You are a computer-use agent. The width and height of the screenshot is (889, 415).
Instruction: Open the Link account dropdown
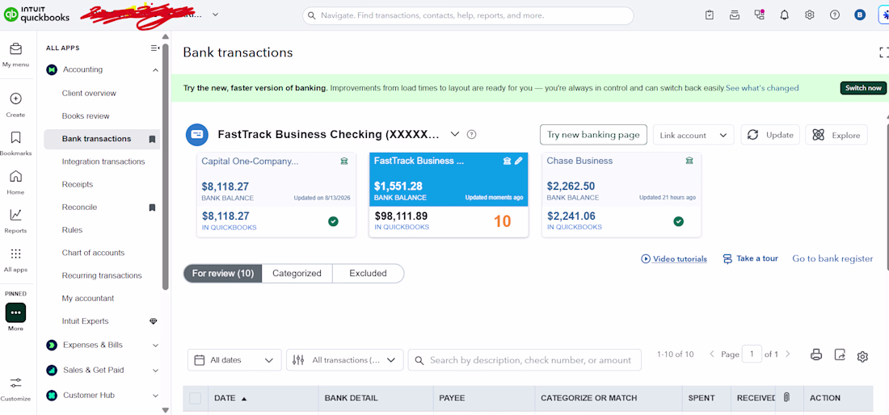(x=693, y=135)
